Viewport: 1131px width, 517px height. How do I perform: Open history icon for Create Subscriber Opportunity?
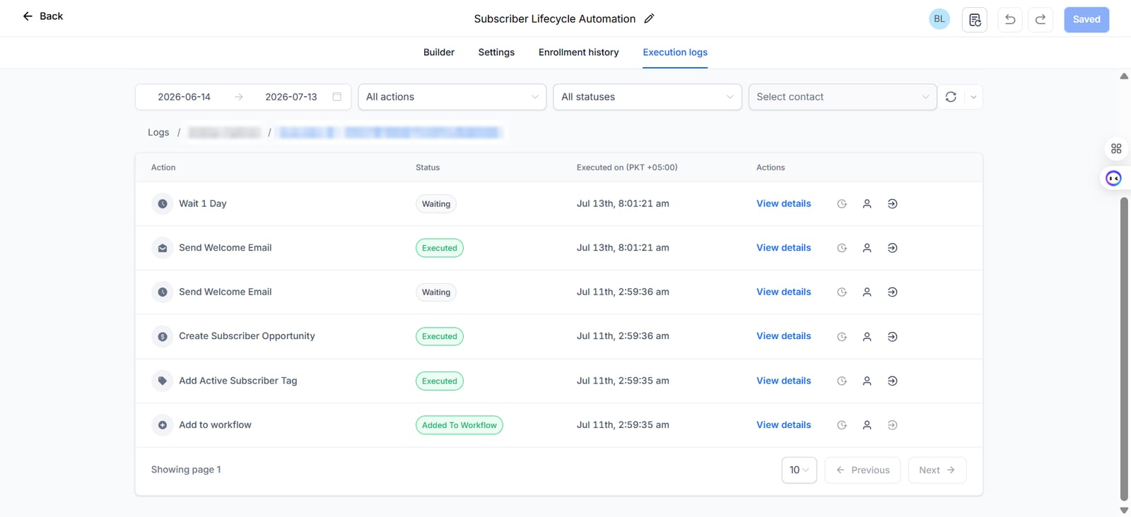tap(842, 337)
